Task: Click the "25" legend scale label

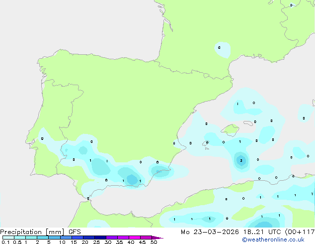Action: tap(96, 242)
